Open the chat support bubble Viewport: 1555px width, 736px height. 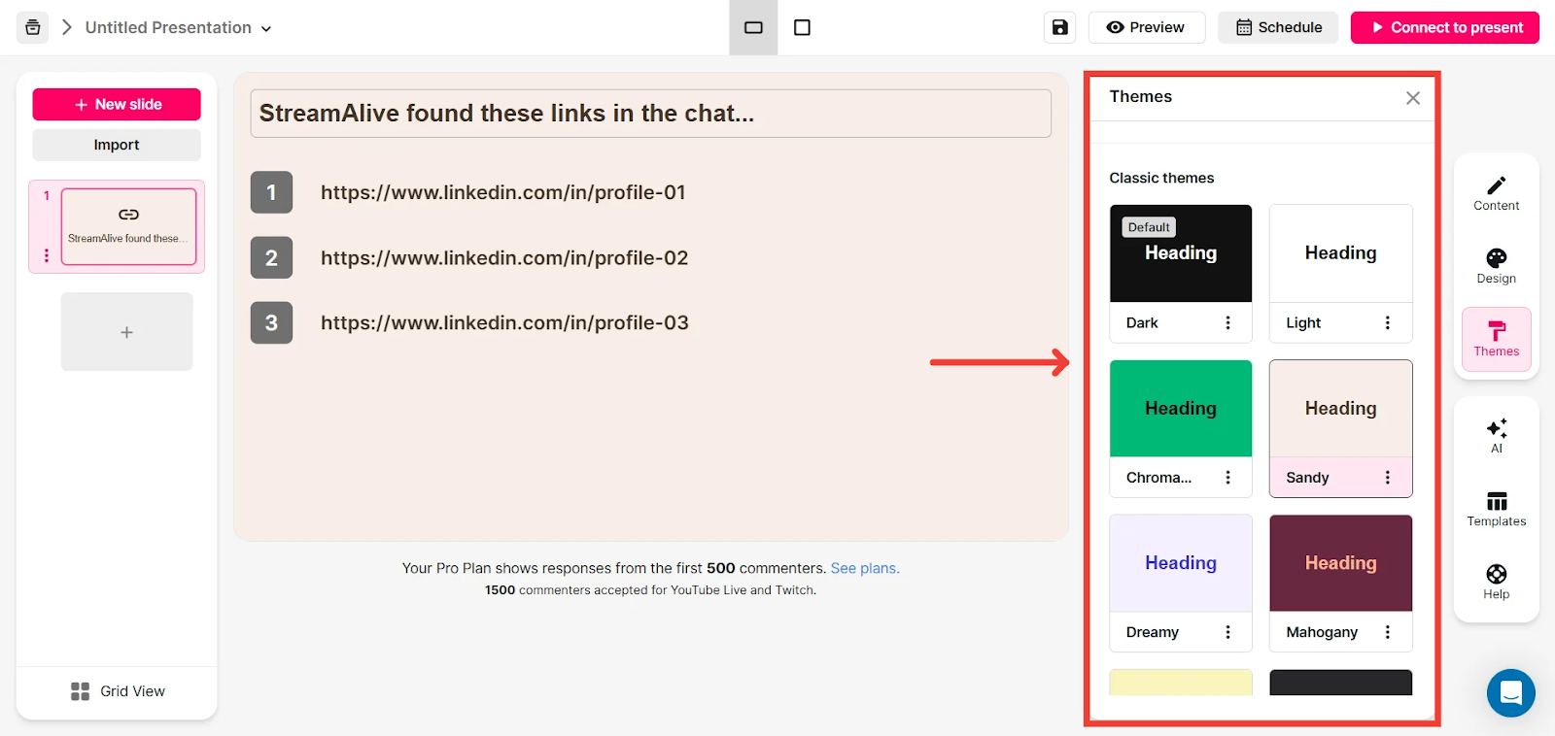tap(1510, 693)
